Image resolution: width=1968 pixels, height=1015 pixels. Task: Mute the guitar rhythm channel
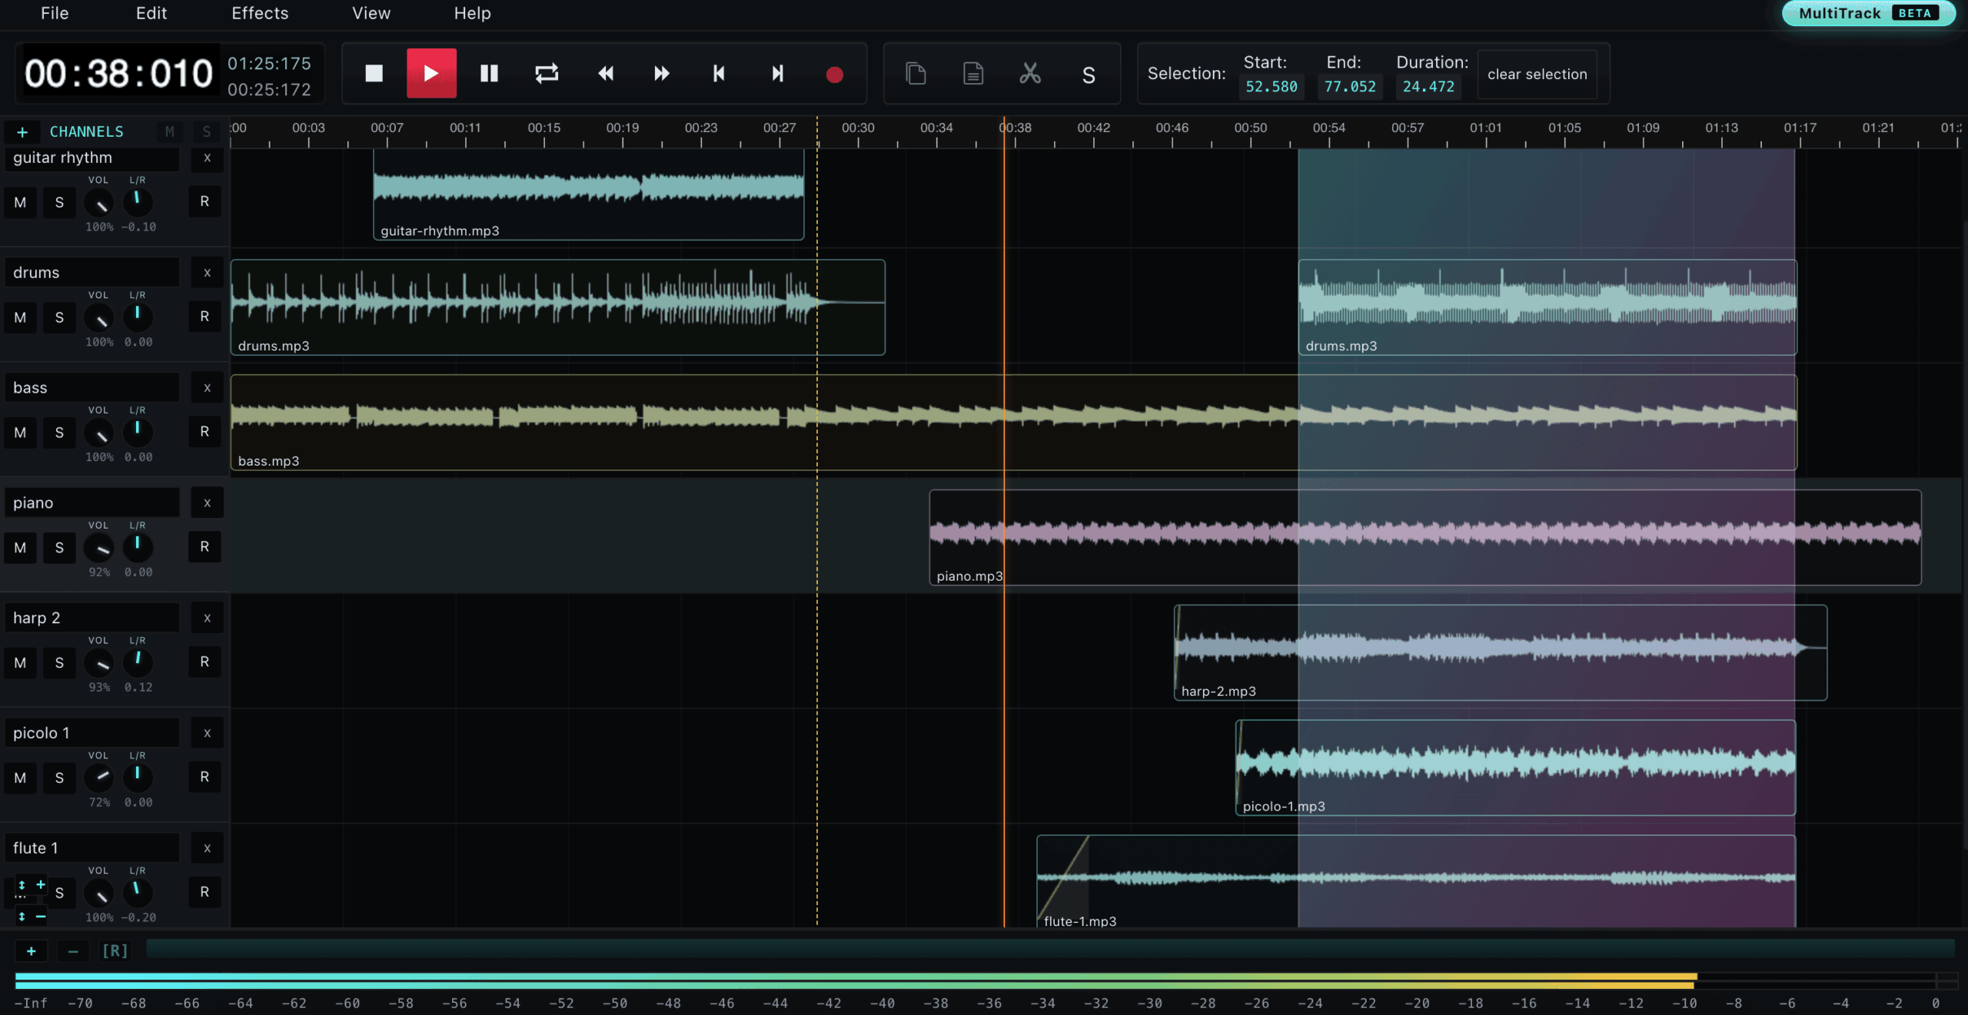click(20, 203)
